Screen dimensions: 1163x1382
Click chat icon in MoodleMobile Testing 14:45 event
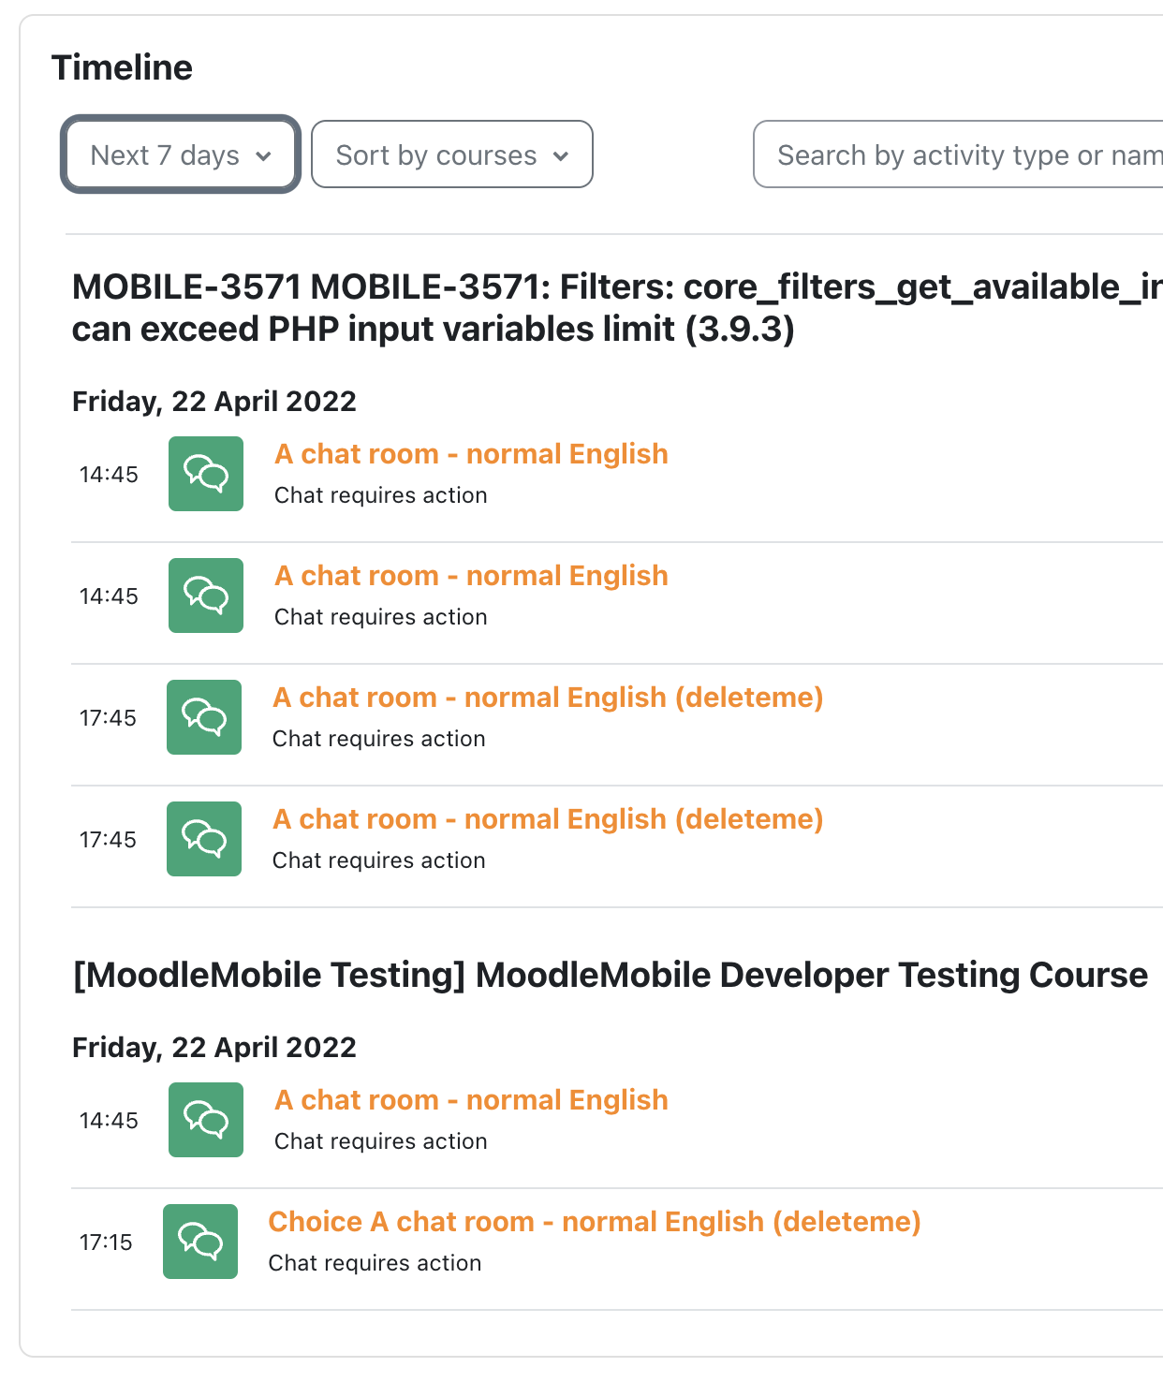(206, 1120)
